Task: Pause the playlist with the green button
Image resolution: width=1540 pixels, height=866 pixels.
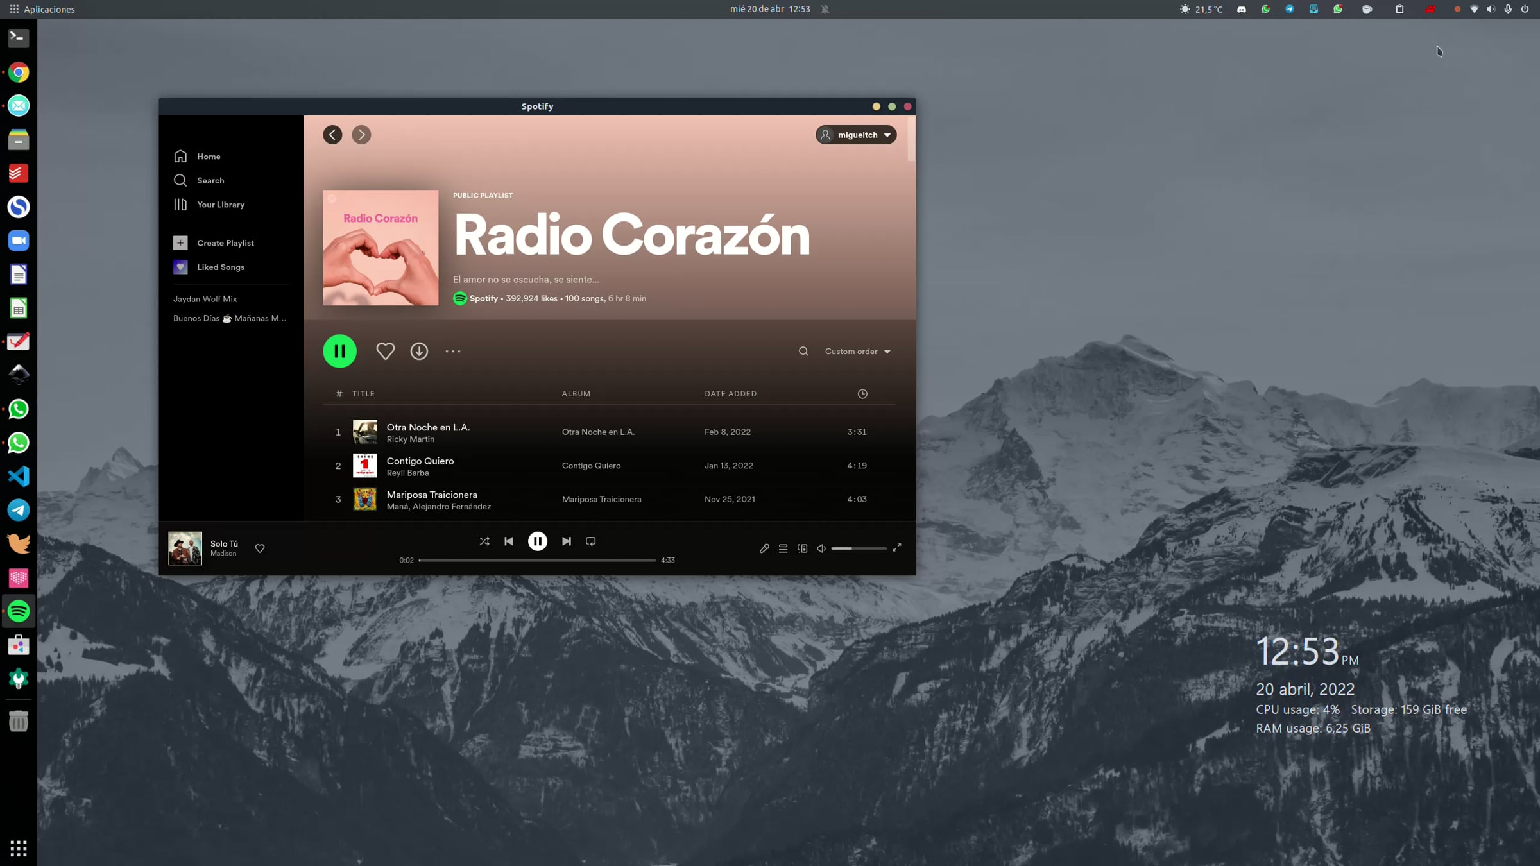Action: pos(339,352)
